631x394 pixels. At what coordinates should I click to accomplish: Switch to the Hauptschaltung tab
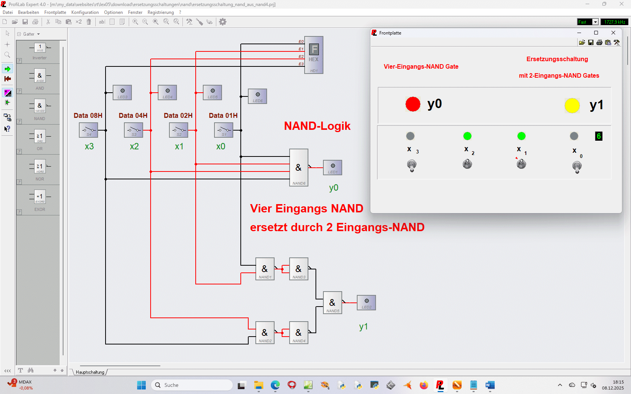pos(90,372)
